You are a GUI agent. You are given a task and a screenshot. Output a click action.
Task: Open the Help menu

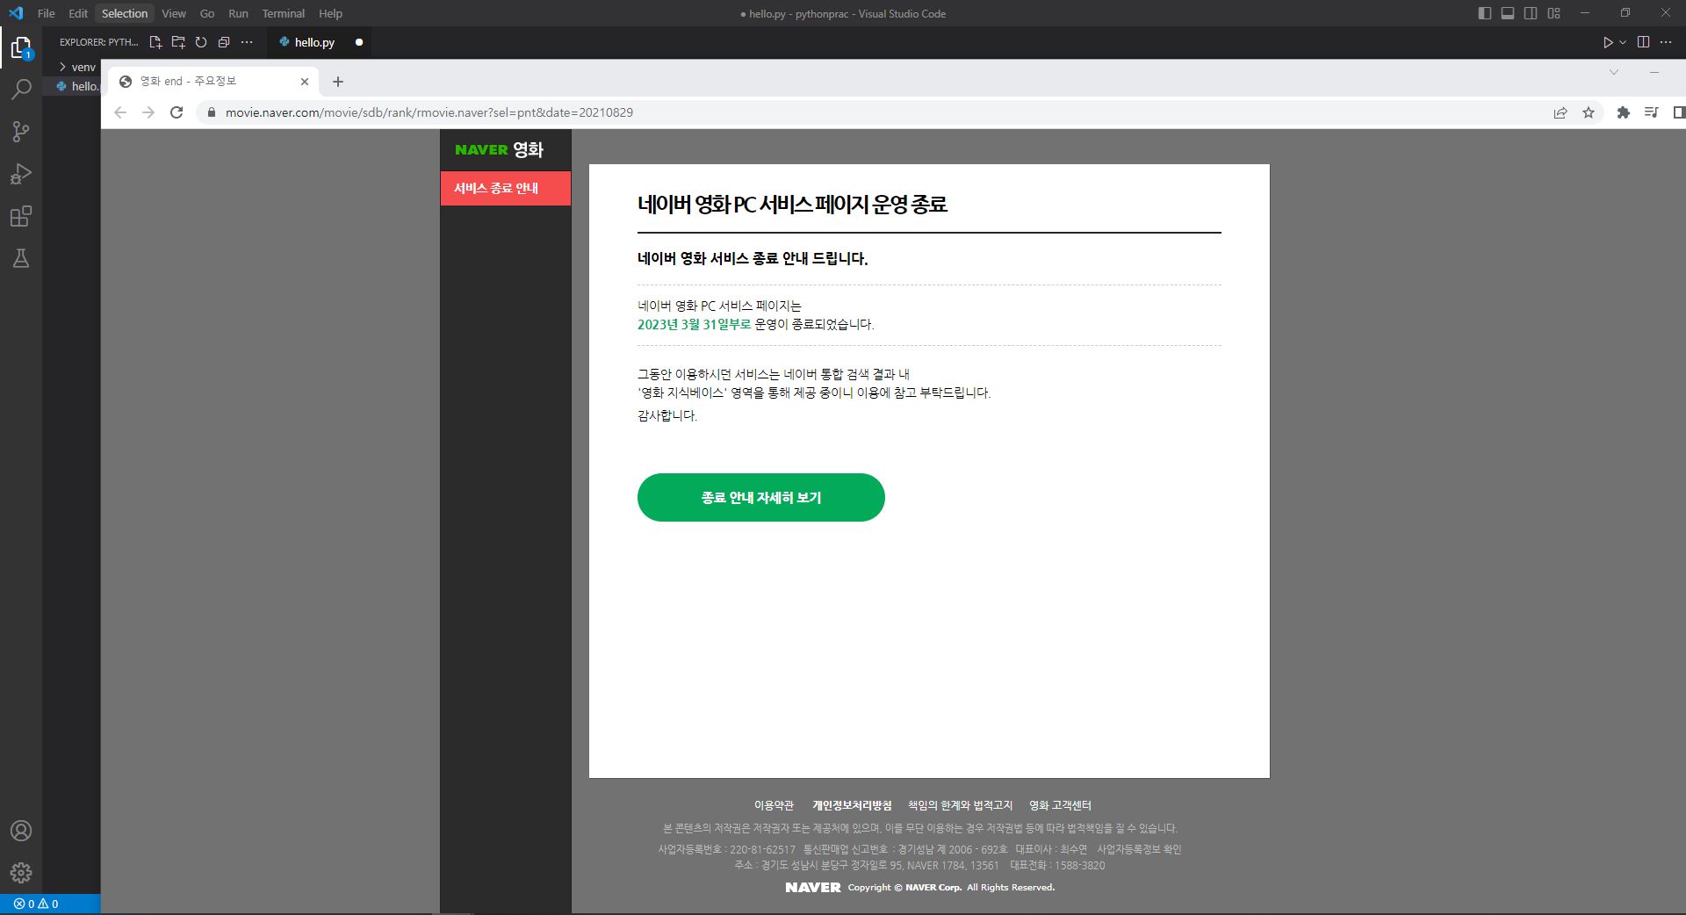(330, 13)
